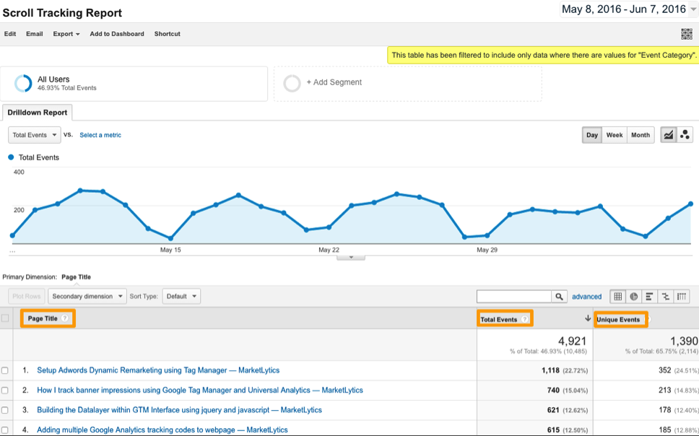Select the pie chart percentage view

pyautogui.click(x=634, y=297)
